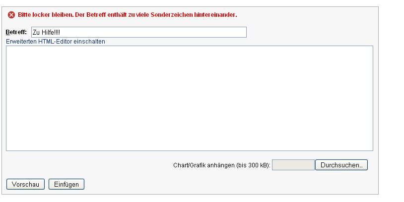Click the Betreff label
404x202 pixels.
(16, 32)
